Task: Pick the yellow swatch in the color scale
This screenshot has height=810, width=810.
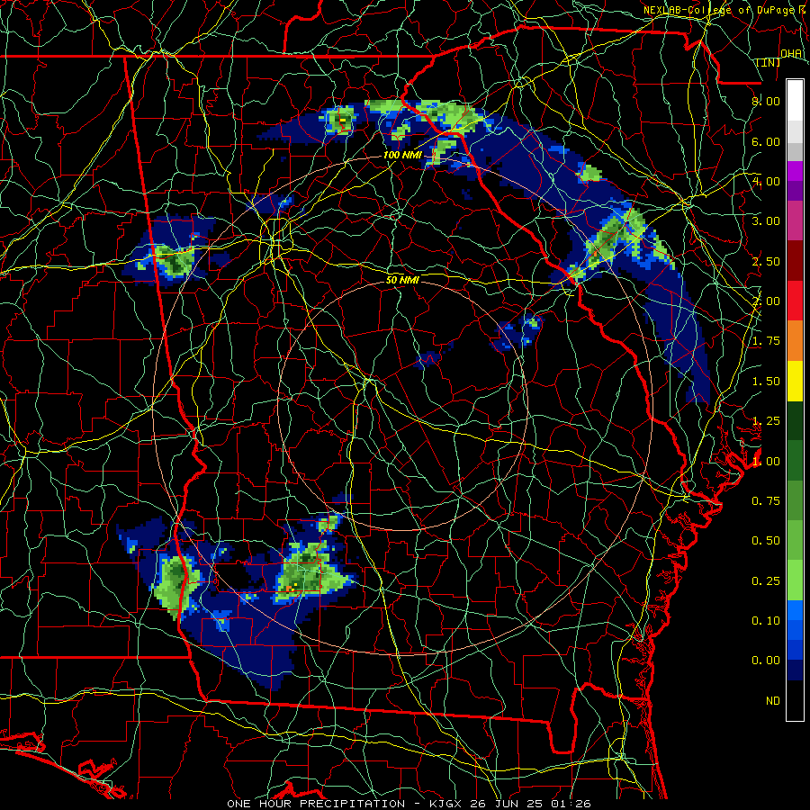Action: point(795,382)
